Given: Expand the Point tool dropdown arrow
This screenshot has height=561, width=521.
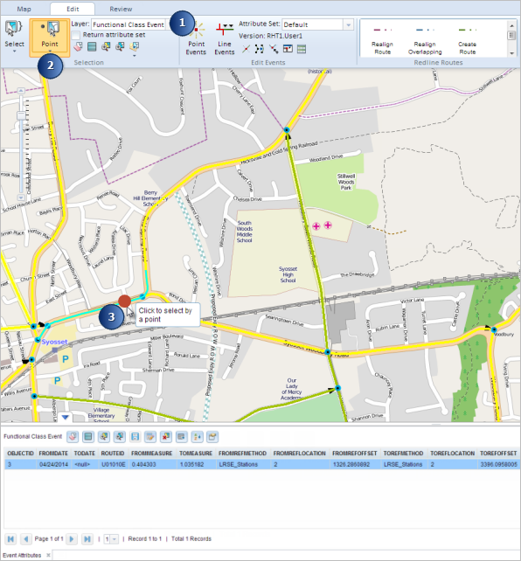Looking at the screenshot, I should [49, 52].
